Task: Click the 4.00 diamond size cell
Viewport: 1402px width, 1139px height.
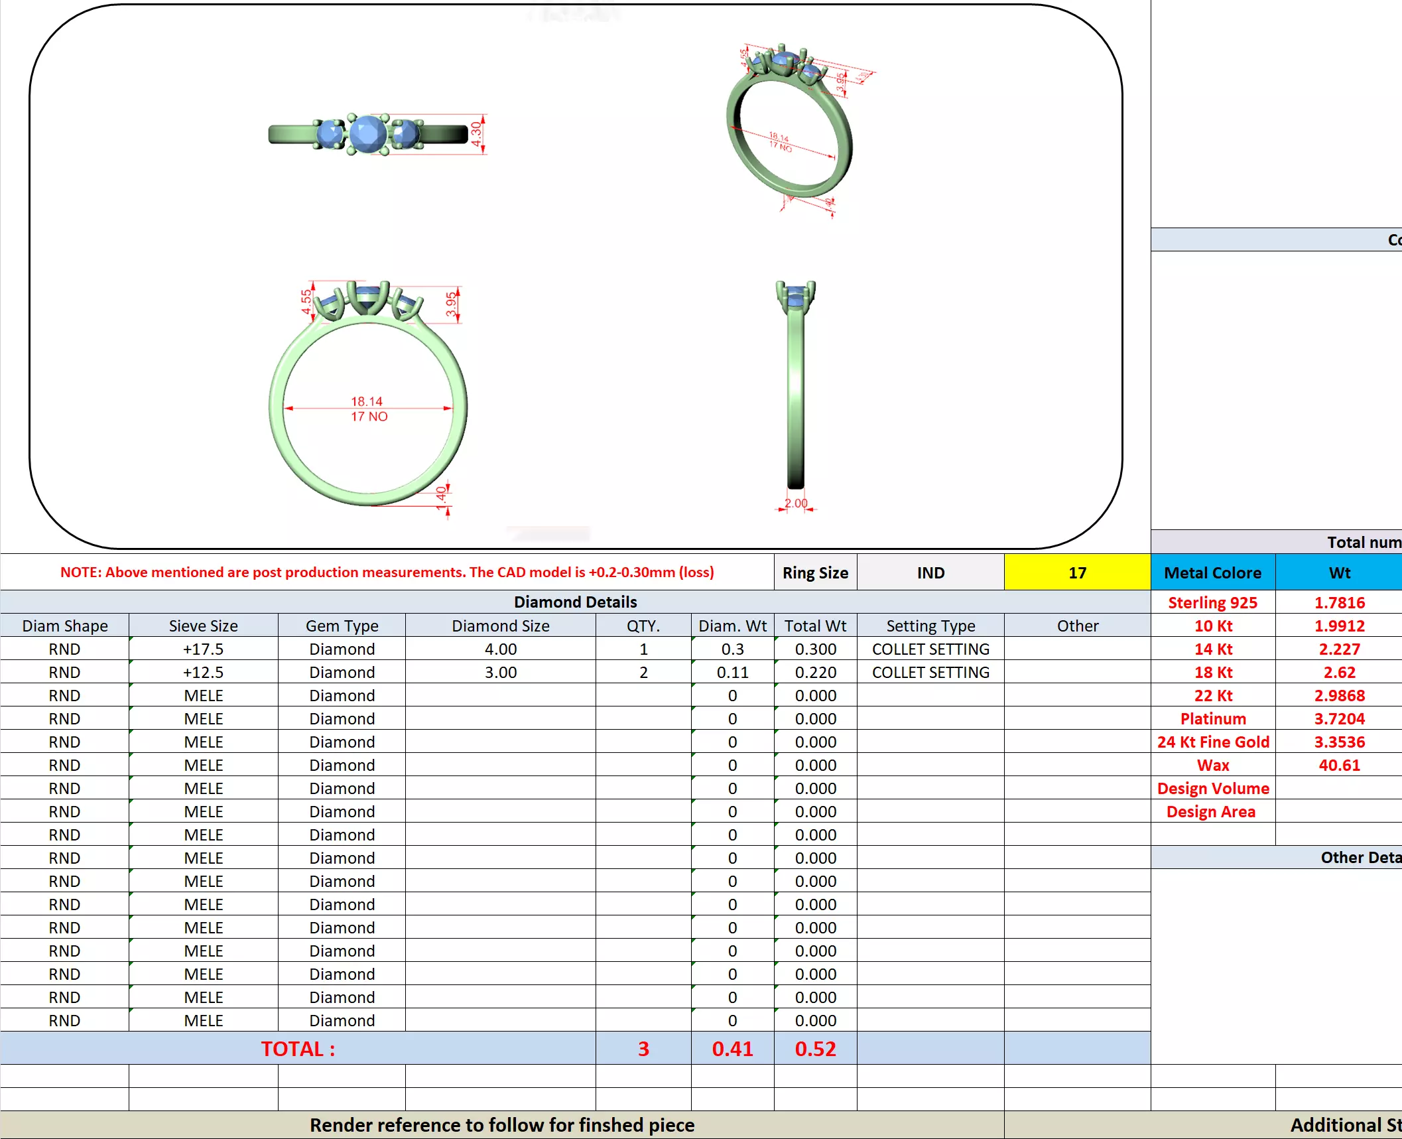Action: click(x=500, y=649)
